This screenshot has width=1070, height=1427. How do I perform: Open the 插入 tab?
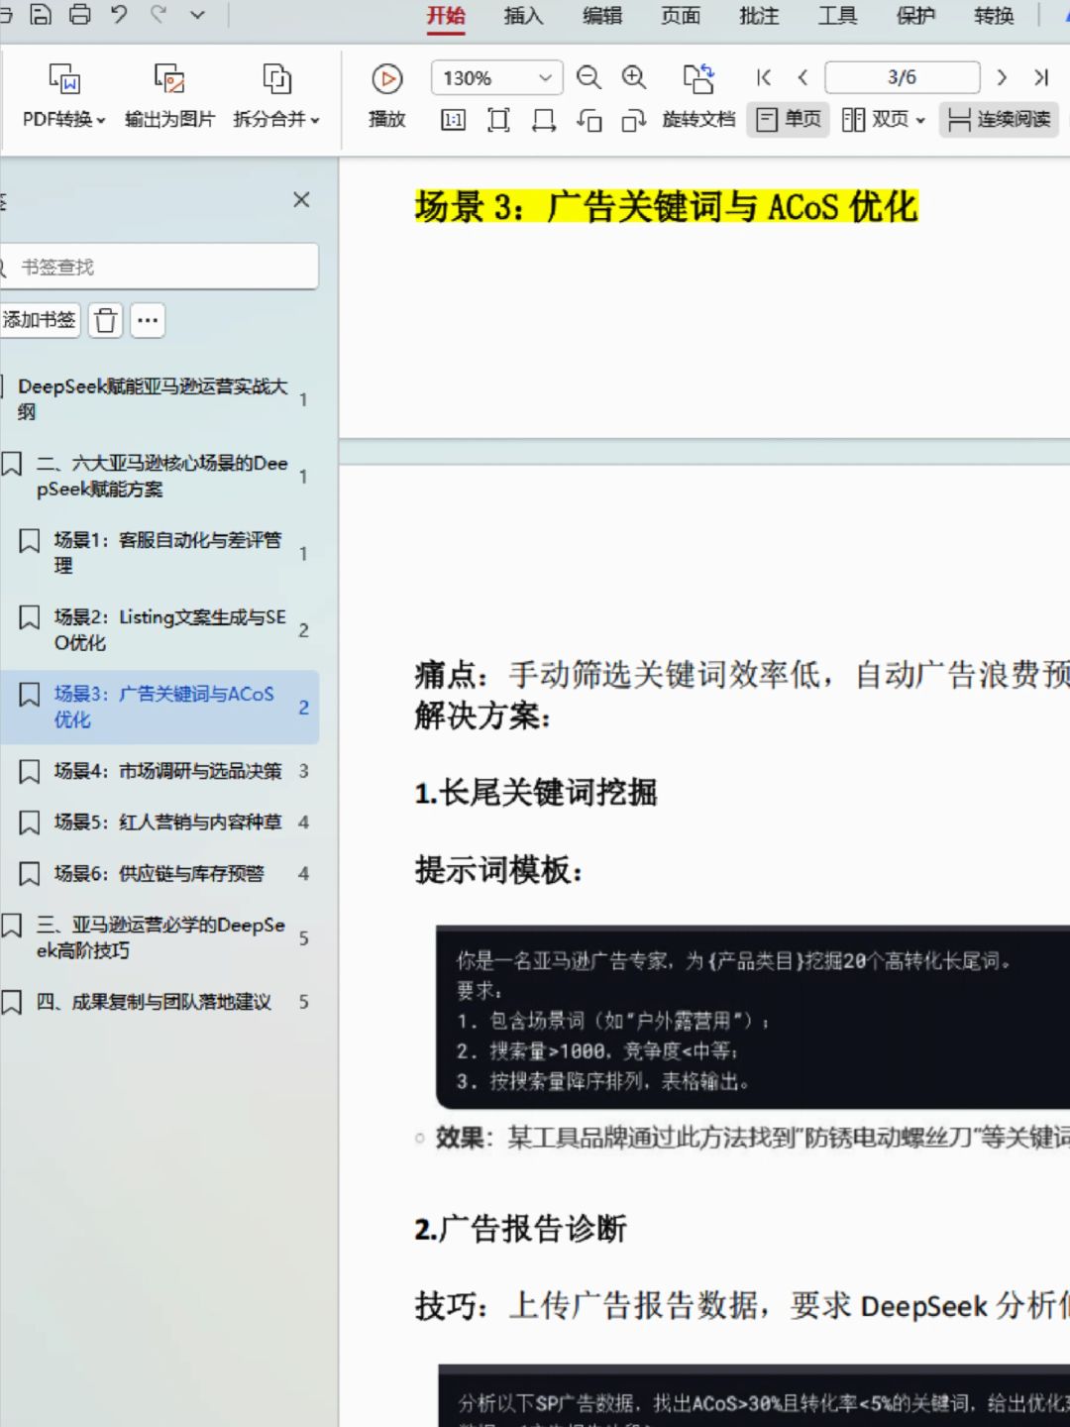(523, 16)
